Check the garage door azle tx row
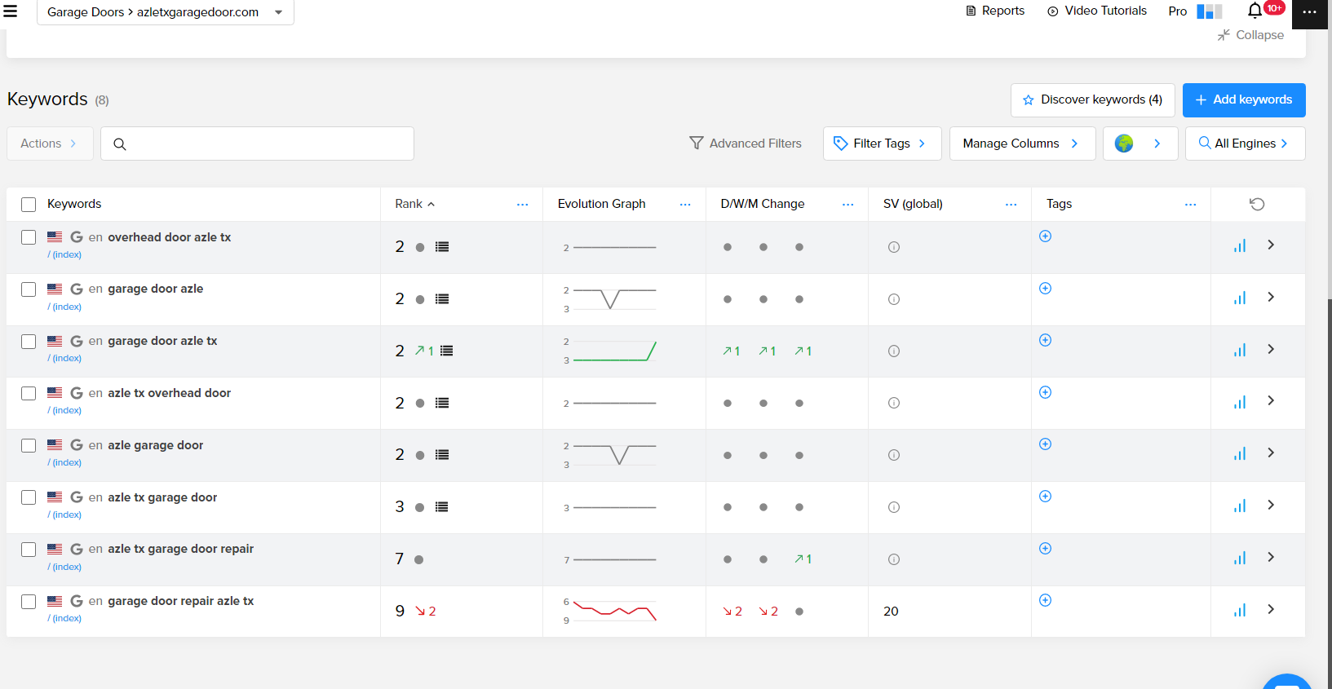Image resolution: width=1332 pixels, height=689 pixels. (29, 342)
